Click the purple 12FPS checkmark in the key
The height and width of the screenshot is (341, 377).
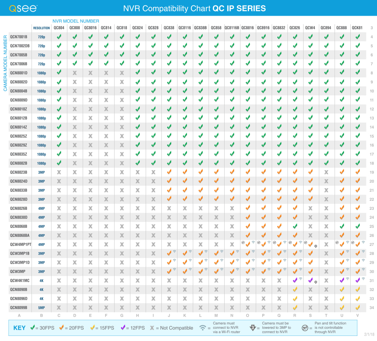pyautogui.click(x=124, y=328)
